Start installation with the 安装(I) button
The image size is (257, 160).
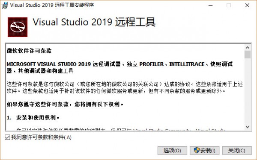pyautogui.click(x=205, y=151)
